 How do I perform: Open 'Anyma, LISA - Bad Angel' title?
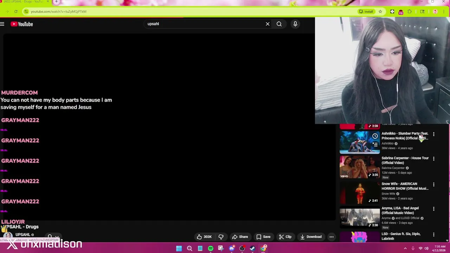[x=400, y=210]
